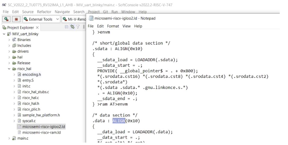Viewport: 288px width, 145px height.
Task: Collapse the MiV_uart_blinky project
Action: click(x=4, y=34)
